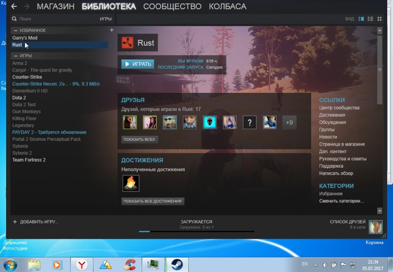
Task: Switch to grid view layout icon
Action: pyautogui.click(x=379, y=19)
